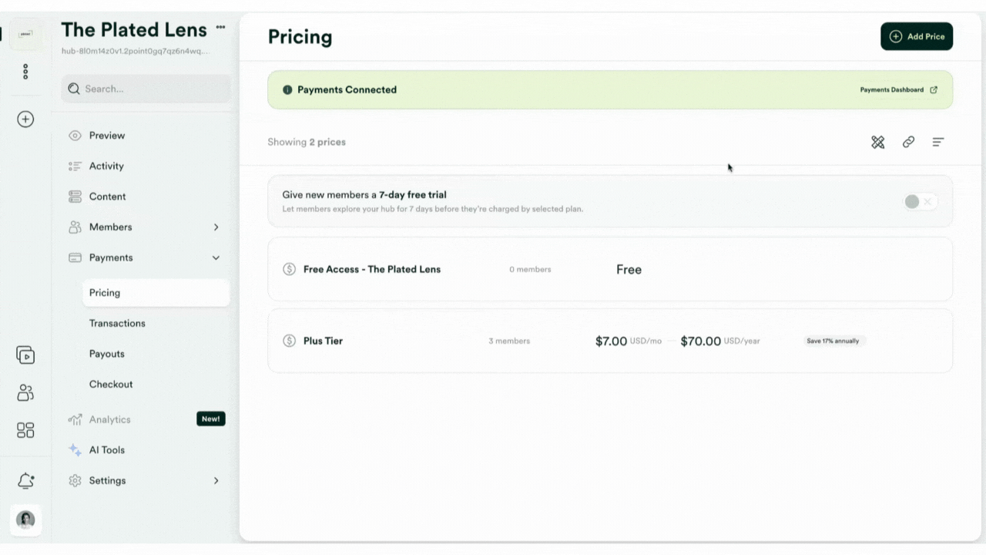
Task: Open the Free Access - The Plated Lens price
Action: click(x=610, y=269)
